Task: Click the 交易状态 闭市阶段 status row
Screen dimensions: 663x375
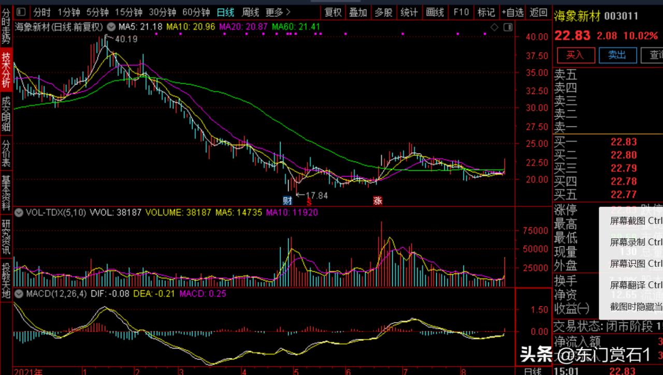Action: coord(608,326)
